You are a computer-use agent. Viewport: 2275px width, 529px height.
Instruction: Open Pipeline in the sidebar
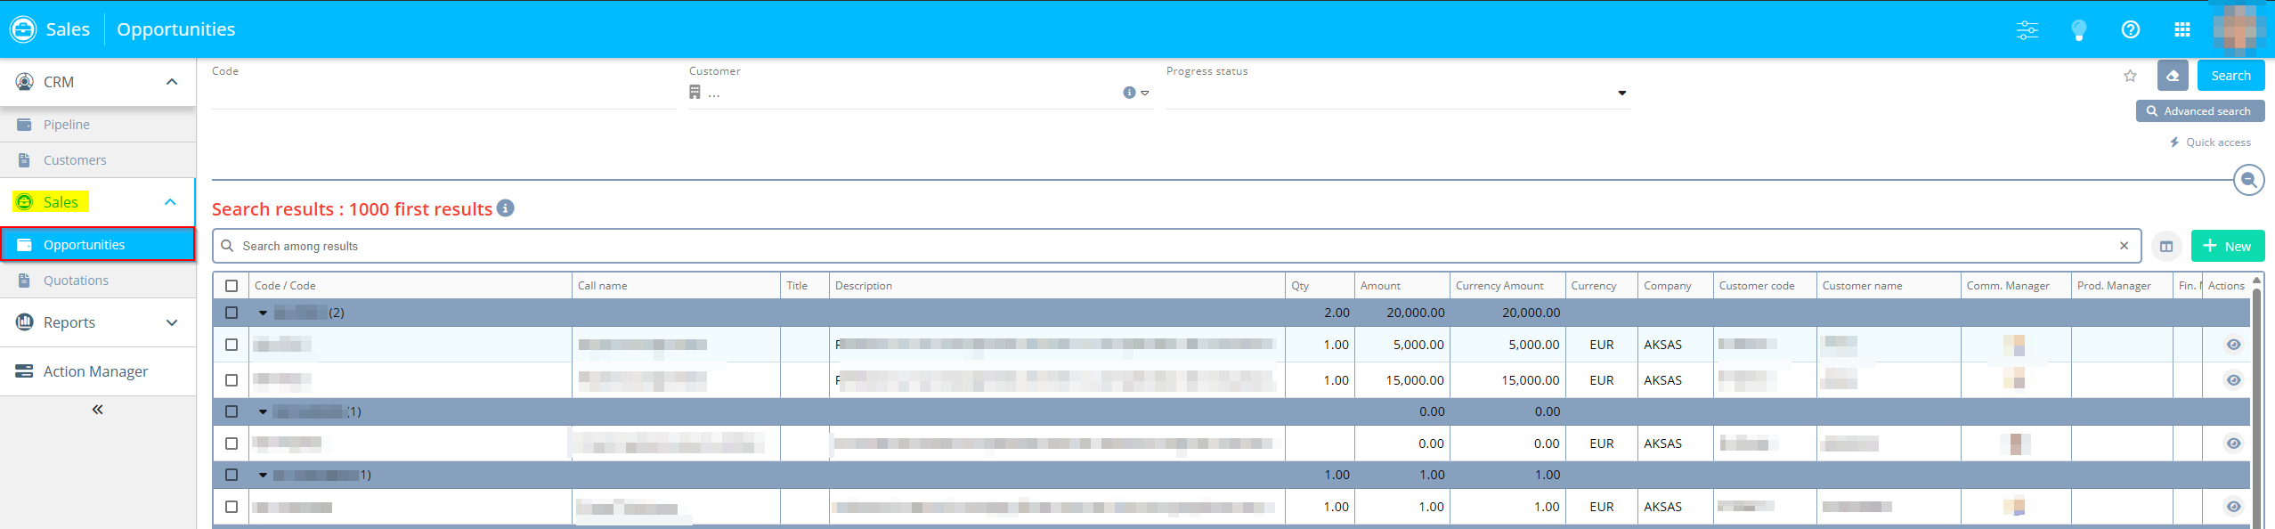(x=67, y=125)
